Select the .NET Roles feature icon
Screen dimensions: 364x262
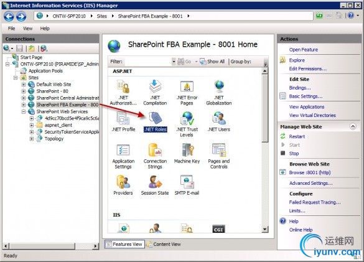tap(156, 118)
